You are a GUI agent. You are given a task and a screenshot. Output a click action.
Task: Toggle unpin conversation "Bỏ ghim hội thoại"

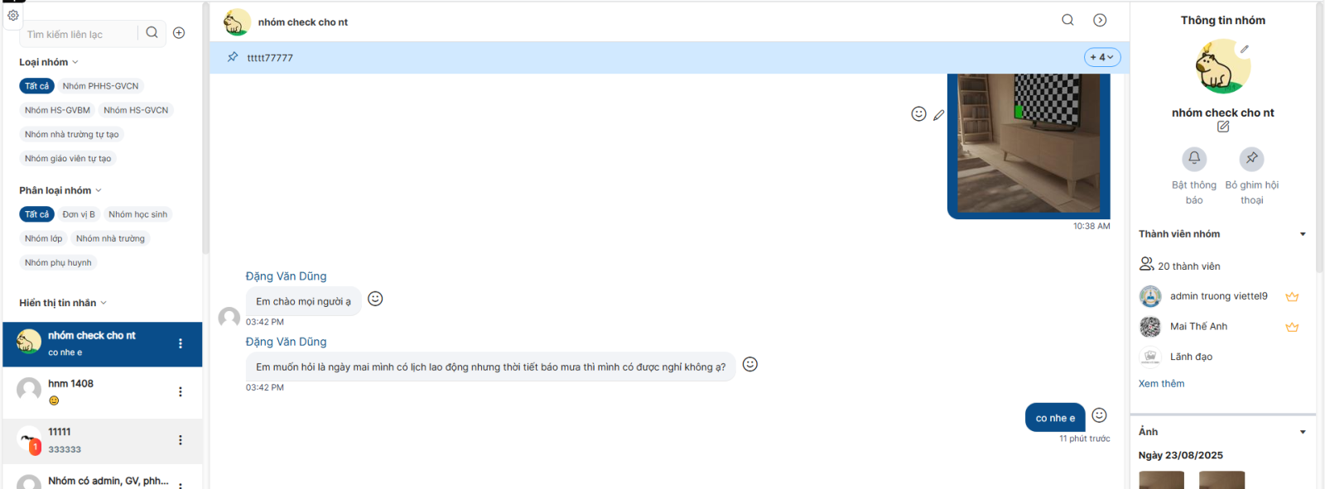pos(1251,158)
